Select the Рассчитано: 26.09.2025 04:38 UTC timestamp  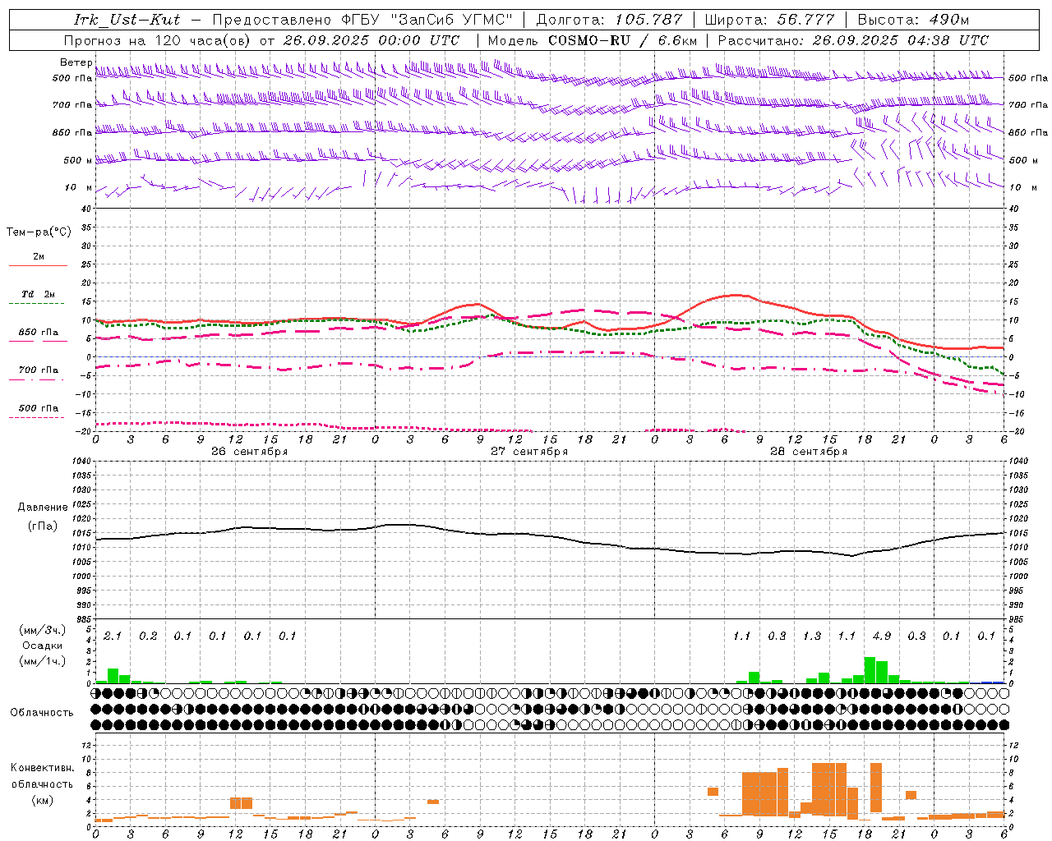click(x=853, y=40)
